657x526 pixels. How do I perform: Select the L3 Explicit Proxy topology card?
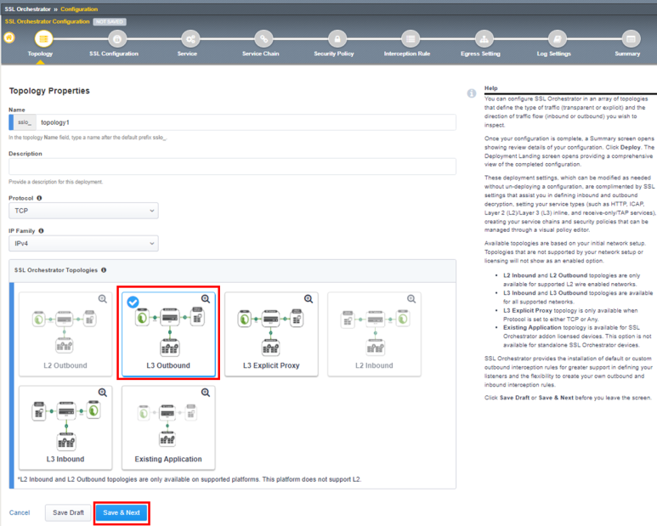coord(271,334)
